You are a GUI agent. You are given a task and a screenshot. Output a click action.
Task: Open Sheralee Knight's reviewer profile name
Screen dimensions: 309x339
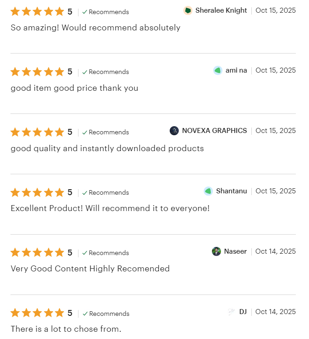221,10
